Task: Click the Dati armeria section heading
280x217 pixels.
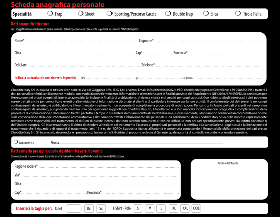Action: (x=57, y=151)
